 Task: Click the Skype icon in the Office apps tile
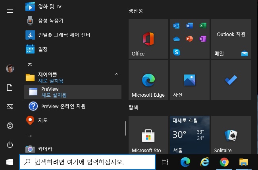(x=177, y=52)
